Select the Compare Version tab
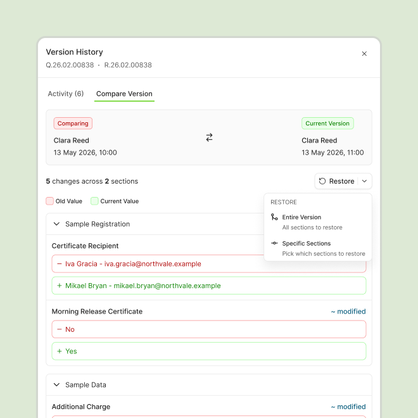Screen dimensions: 418x418 click(124, 94)
